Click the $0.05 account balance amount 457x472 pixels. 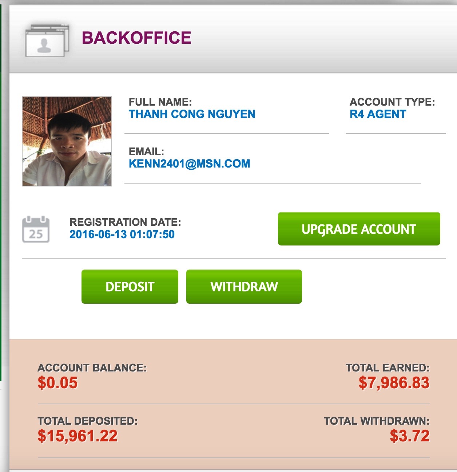[58, 383]
